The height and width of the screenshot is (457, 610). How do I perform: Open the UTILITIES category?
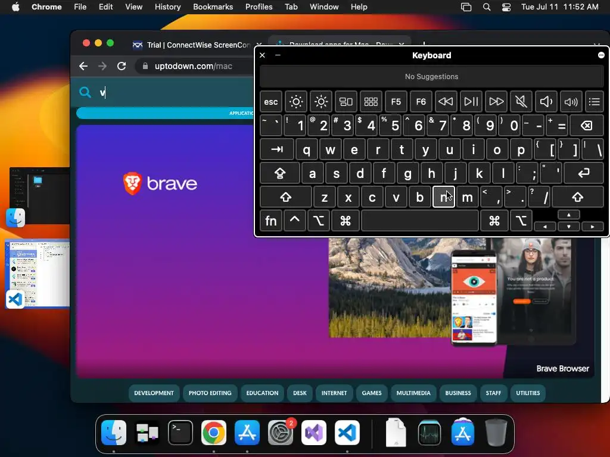click(528, 393)
